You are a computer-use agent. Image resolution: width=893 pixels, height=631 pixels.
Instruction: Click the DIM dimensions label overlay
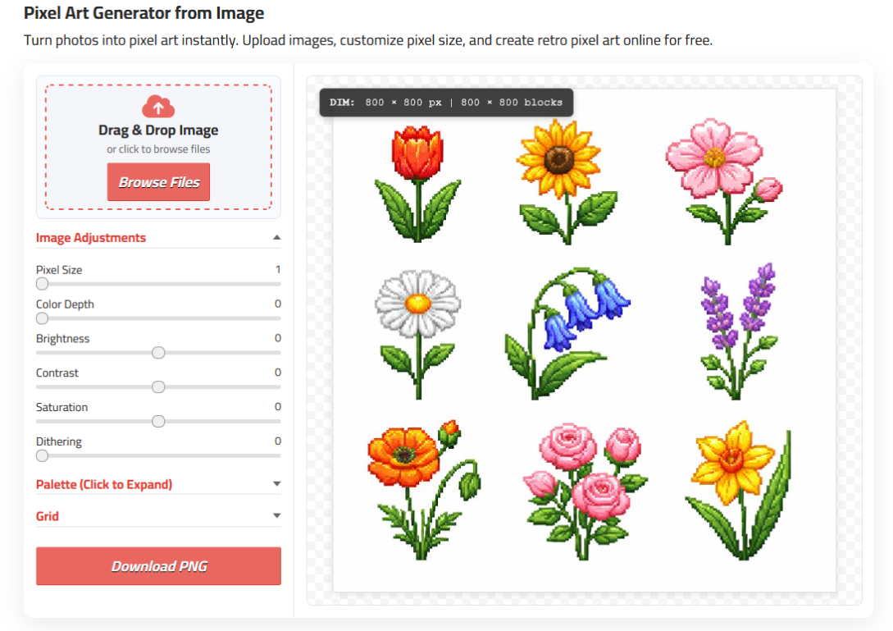446,103
